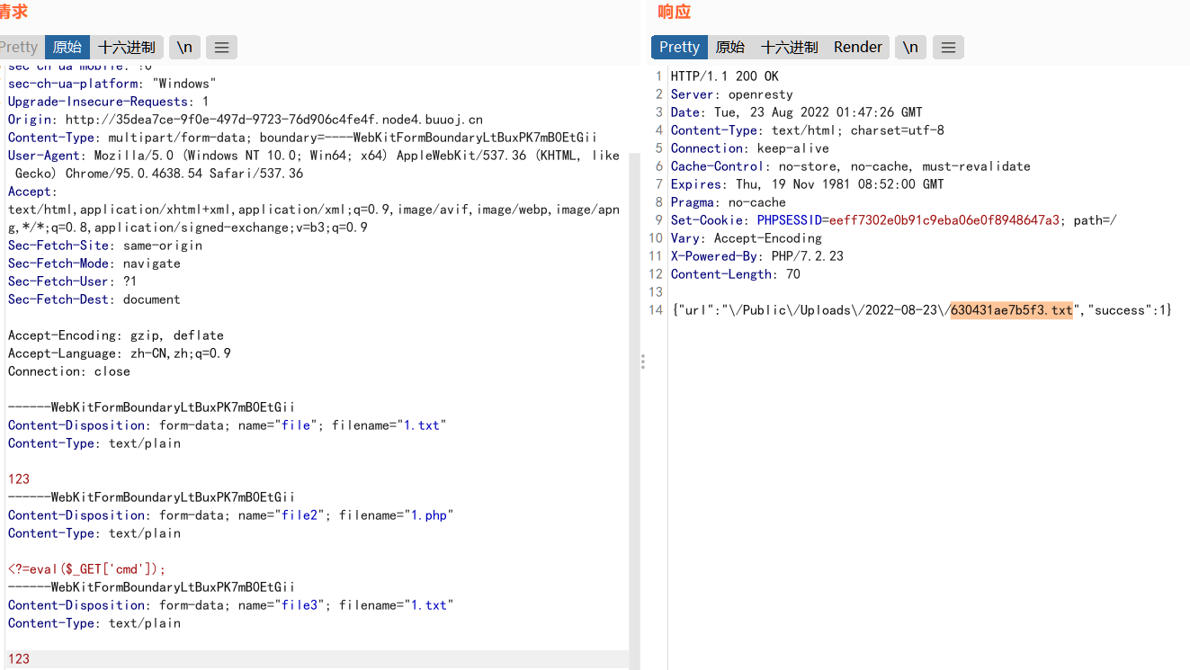This screenshot has width=1190, height=670.
Task: Select request 原始 raw tab
Action: (67, 48)
